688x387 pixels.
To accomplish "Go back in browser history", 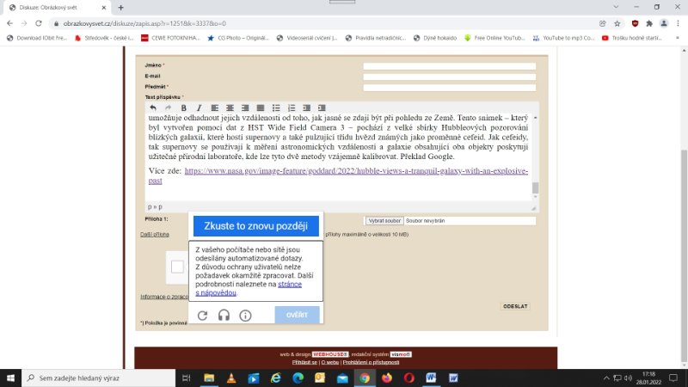I will (x=9, y=23).
